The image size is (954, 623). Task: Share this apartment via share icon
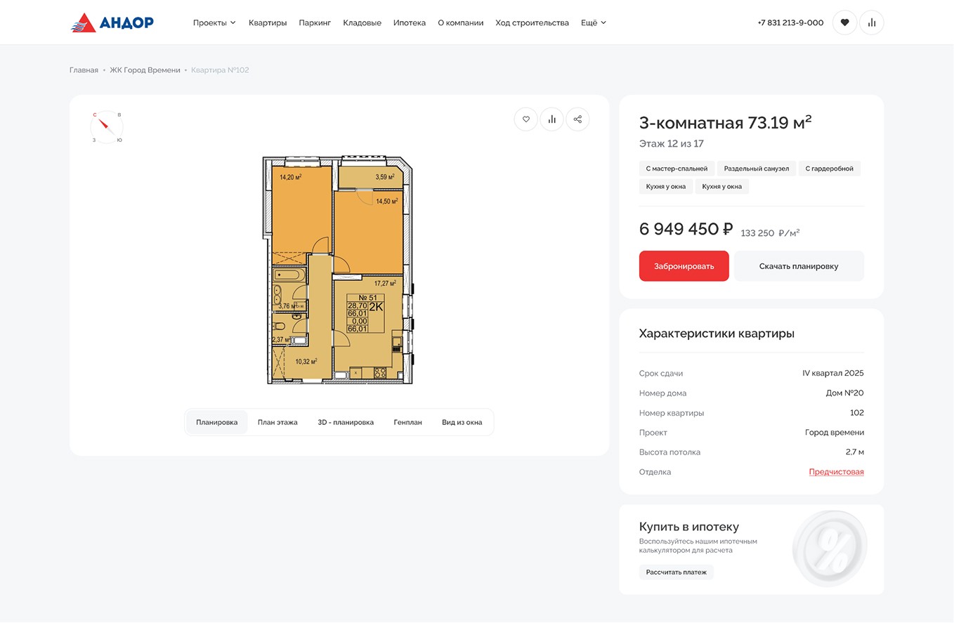[x=577, y=119]
